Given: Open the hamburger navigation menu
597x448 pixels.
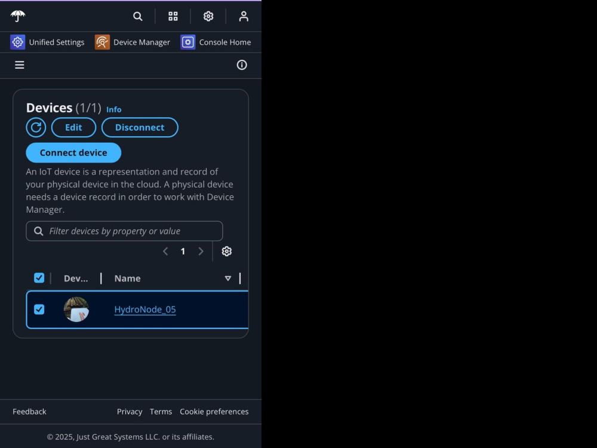Looking at the screenshot, I should [20, 65].
